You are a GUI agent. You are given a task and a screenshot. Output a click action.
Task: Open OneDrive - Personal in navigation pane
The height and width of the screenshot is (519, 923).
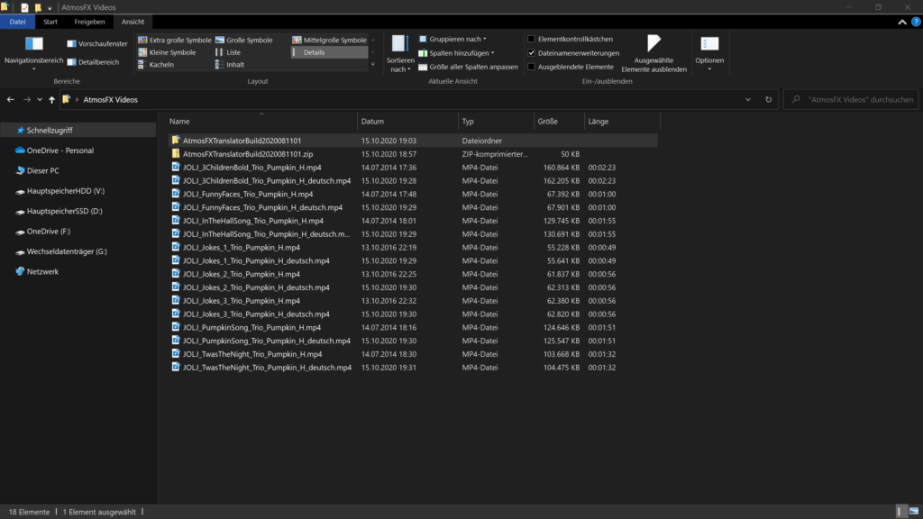point(60,150)
